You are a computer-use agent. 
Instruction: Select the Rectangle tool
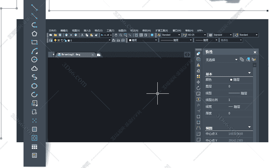click(34, 42)
